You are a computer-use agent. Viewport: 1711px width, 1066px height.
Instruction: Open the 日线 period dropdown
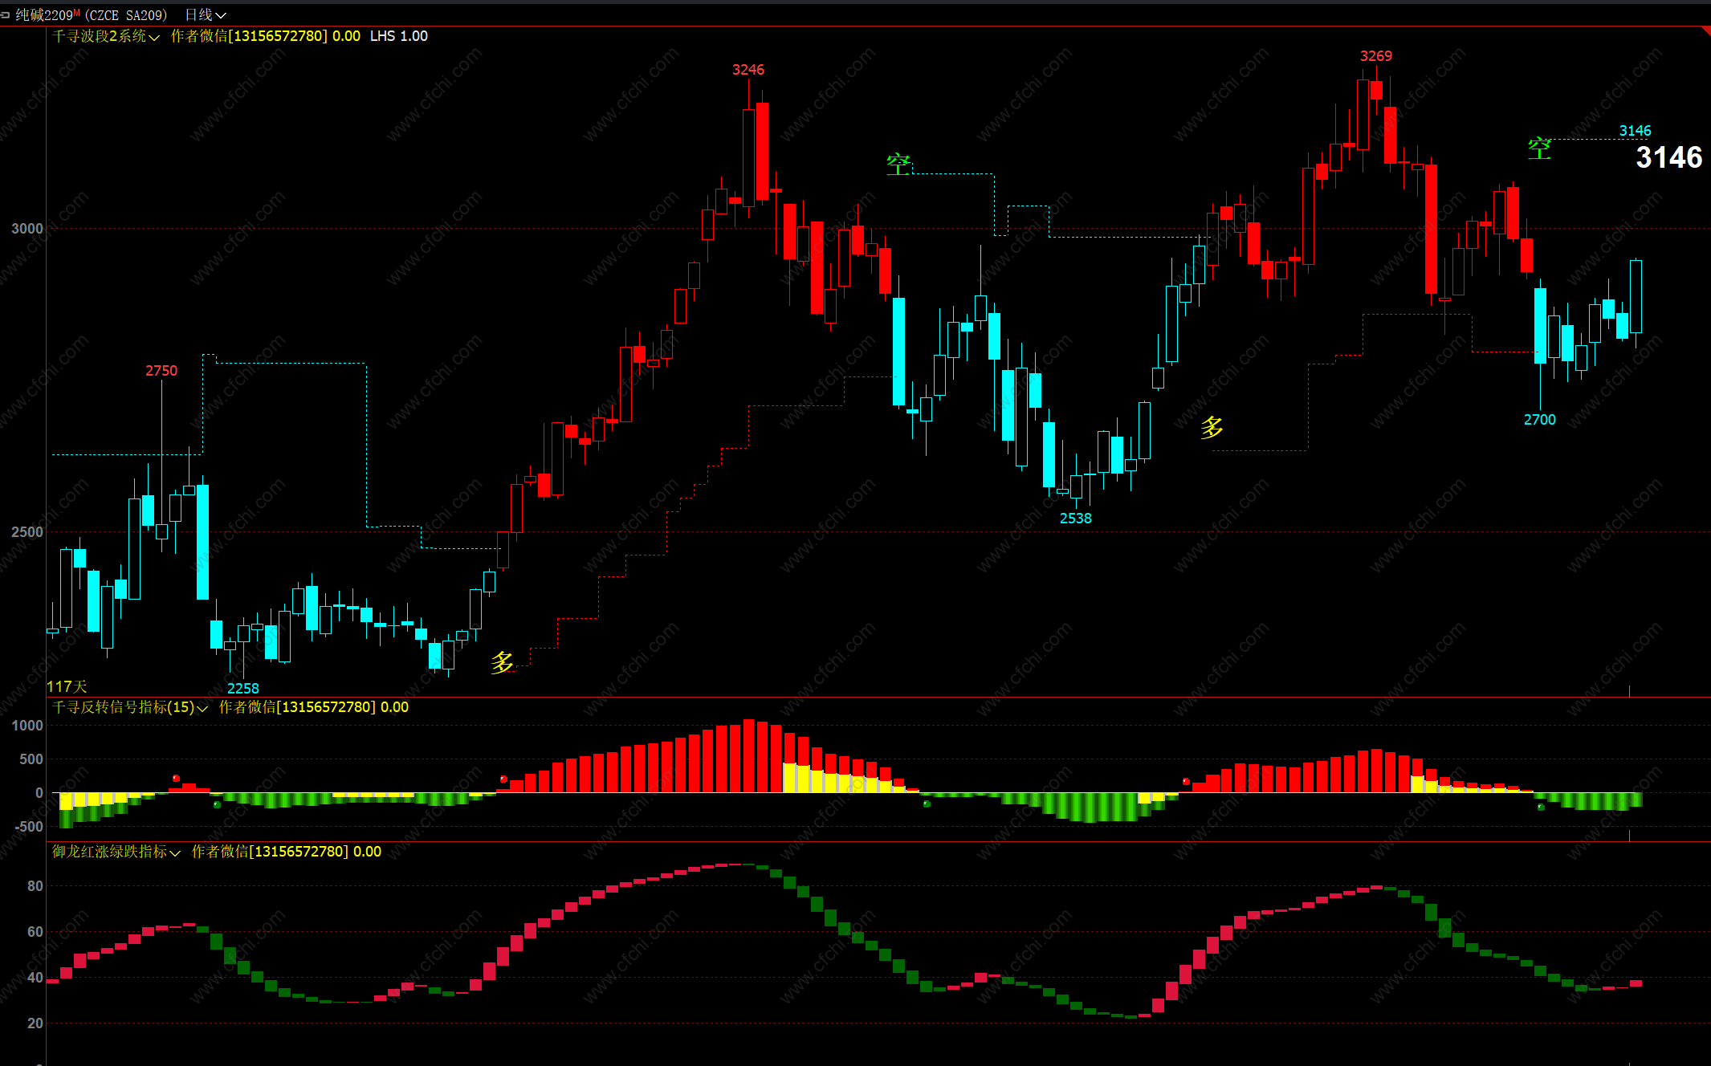tap(206, 14)
